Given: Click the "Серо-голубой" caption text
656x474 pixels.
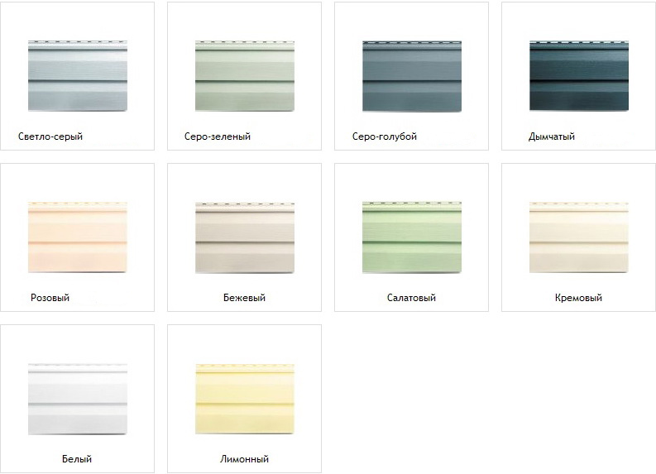Looking at the screenshot, I should click(385, 136).
